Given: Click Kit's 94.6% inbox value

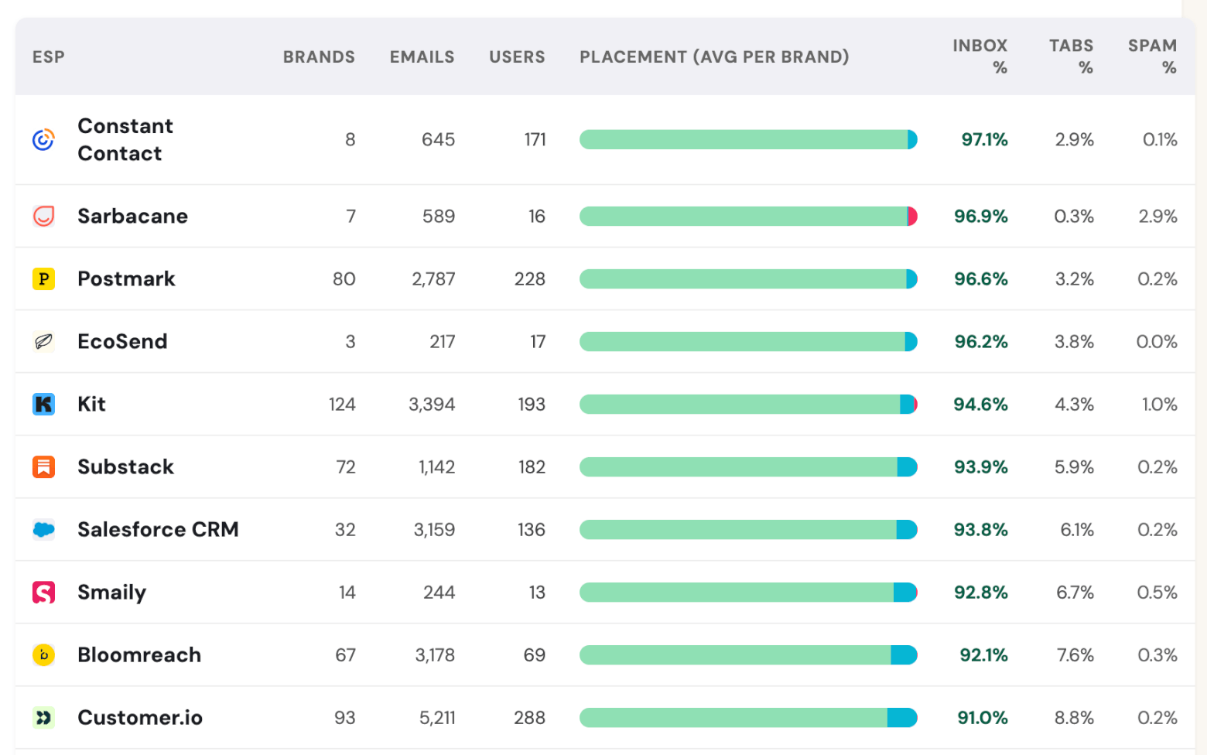Looking at the screenshot, I should [x=981, y=404].
